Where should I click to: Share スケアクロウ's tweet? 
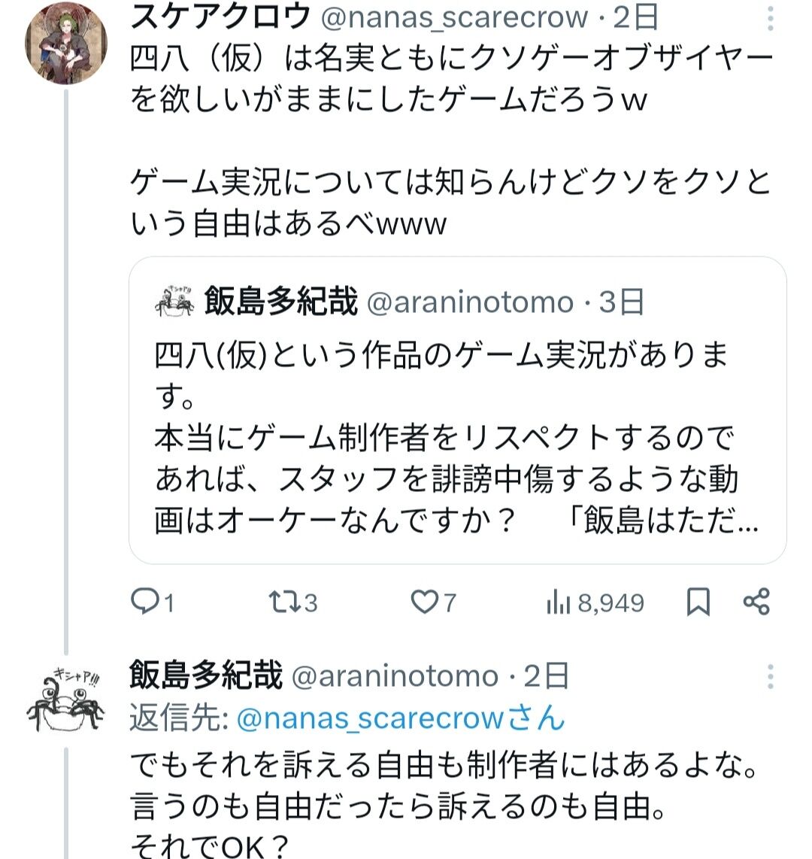coord(756,602)
